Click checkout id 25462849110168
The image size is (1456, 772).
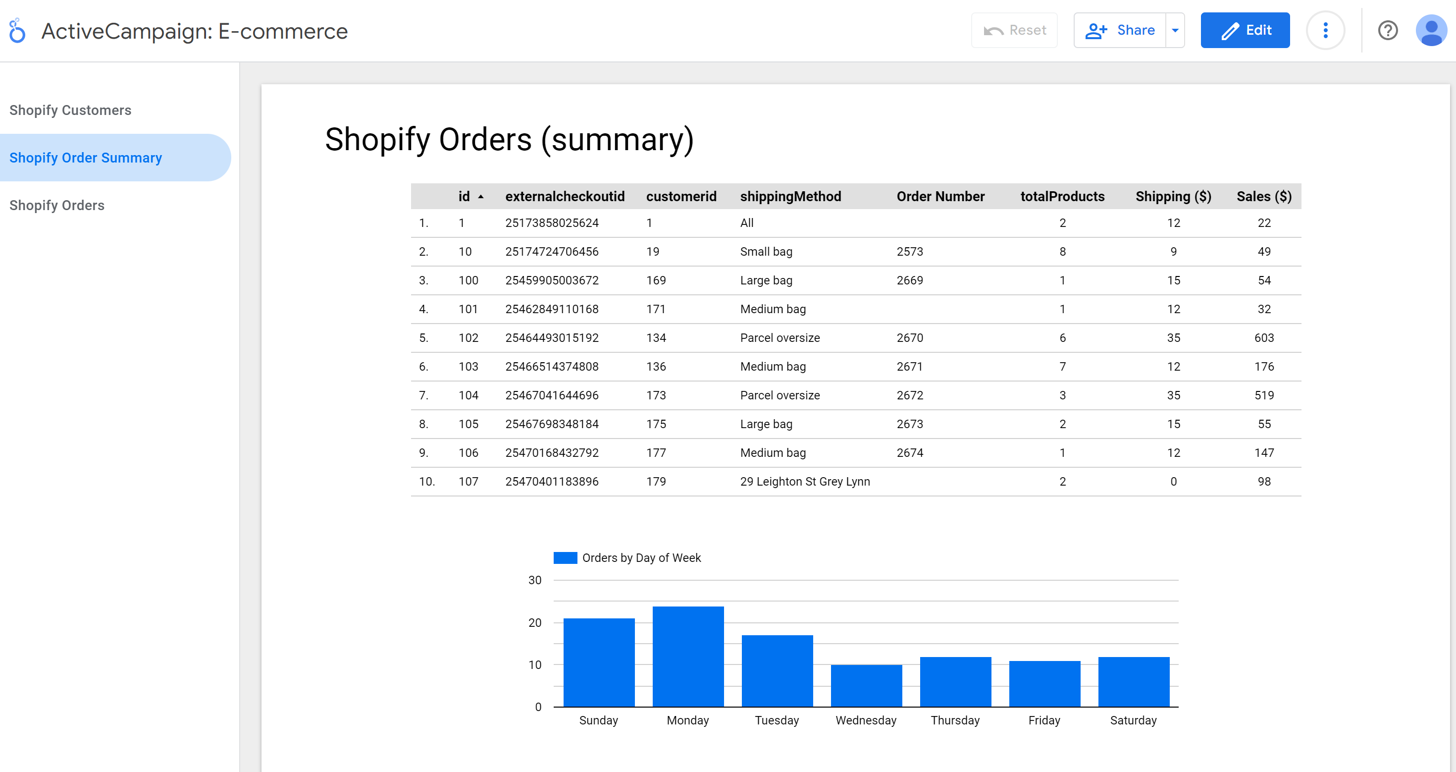click(x=552, y=309)
